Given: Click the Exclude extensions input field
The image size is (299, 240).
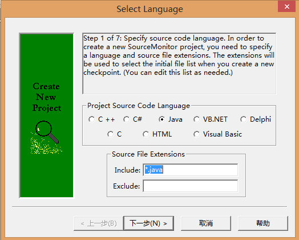Looking at the screenshot, I should click(x=191, y=186).
